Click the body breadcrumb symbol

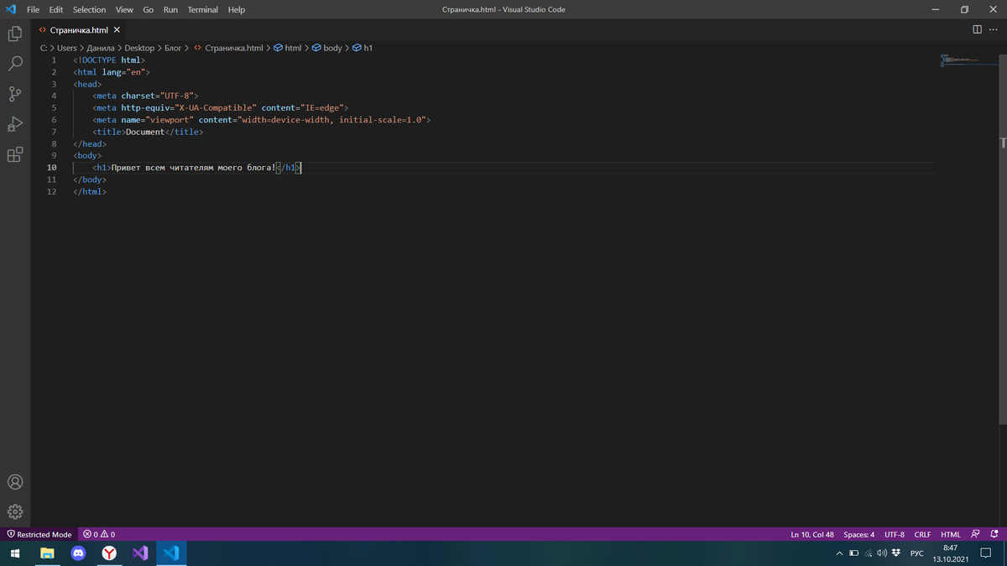coord(327,48)
